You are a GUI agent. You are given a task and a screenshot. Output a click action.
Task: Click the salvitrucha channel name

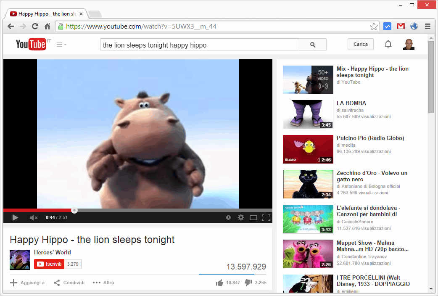coord(352,111)
